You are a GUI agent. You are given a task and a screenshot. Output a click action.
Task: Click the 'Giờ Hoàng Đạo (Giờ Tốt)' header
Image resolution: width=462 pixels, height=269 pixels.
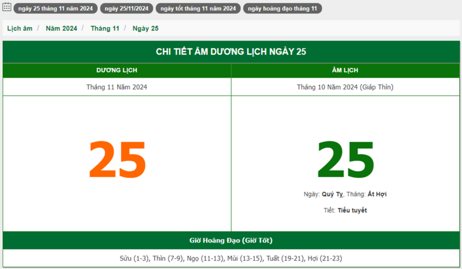(x=231, y=240)
